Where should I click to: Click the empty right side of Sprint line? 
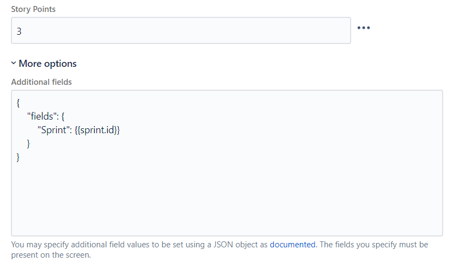pyautogui.click(x=280, y=130)
